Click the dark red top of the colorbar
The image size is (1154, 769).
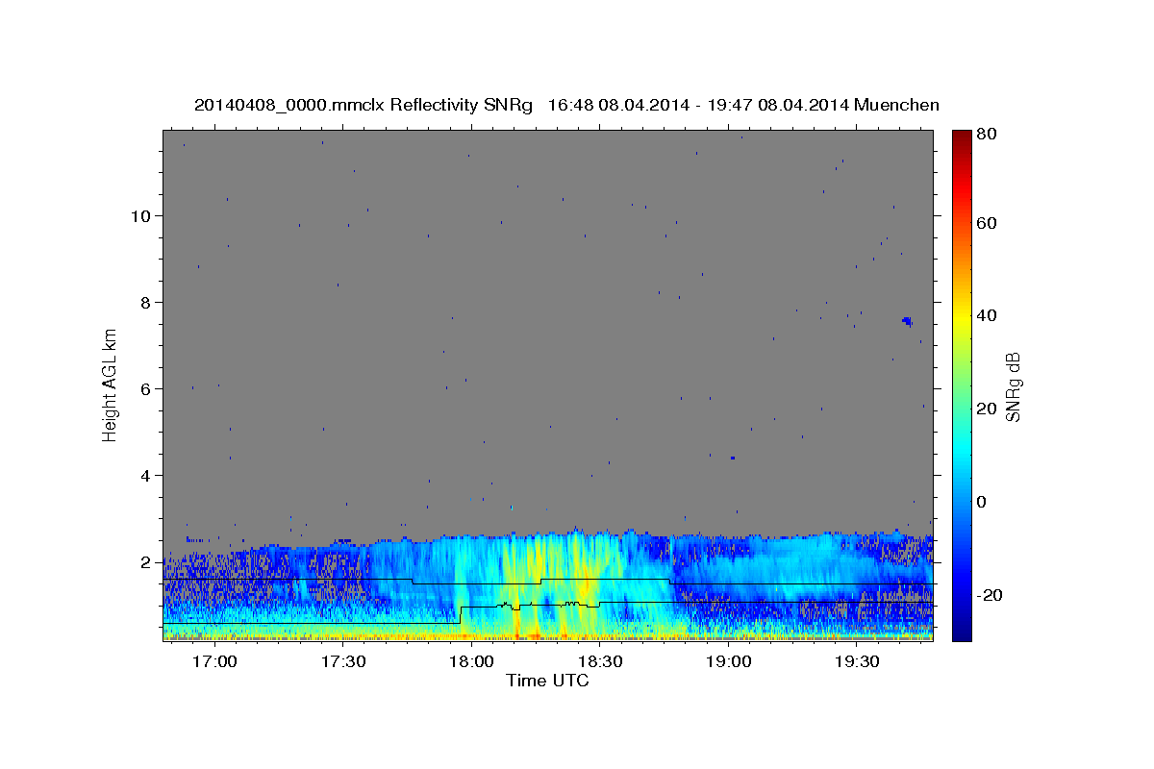point(962,136)
